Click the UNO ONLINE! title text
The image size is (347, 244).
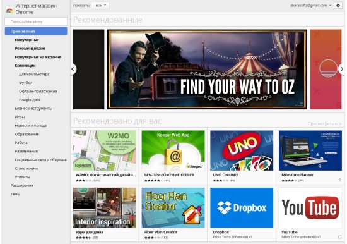(x=225, y=175)
